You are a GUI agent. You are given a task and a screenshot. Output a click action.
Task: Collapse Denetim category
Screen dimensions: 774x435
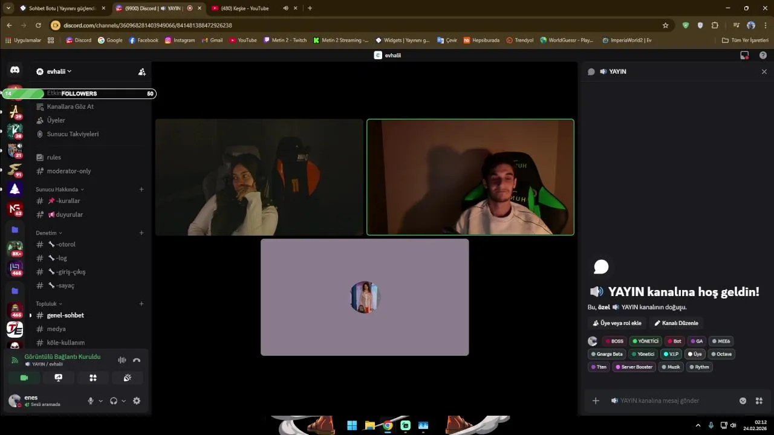(48, 233)
